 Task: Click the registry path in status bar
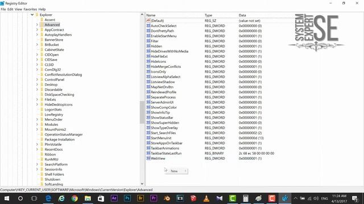pyautogui.click(x=76, y=190)
